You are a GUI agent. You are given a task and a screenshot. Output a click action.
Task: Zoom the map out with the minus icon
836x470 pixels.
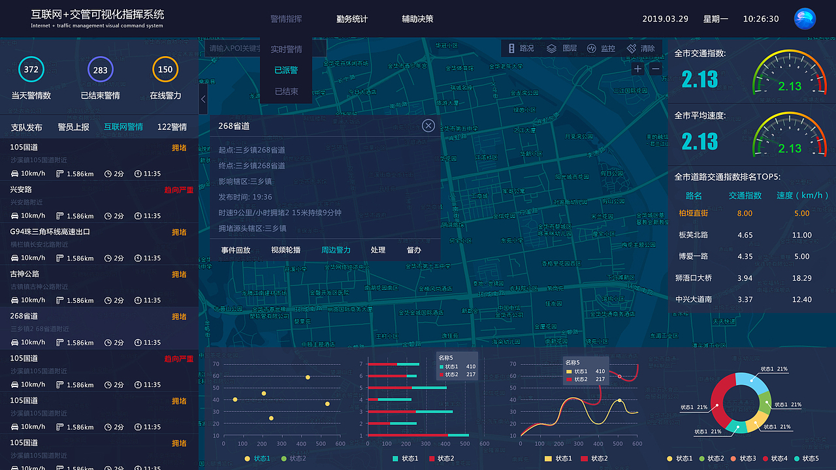click(x=655, y=69)
